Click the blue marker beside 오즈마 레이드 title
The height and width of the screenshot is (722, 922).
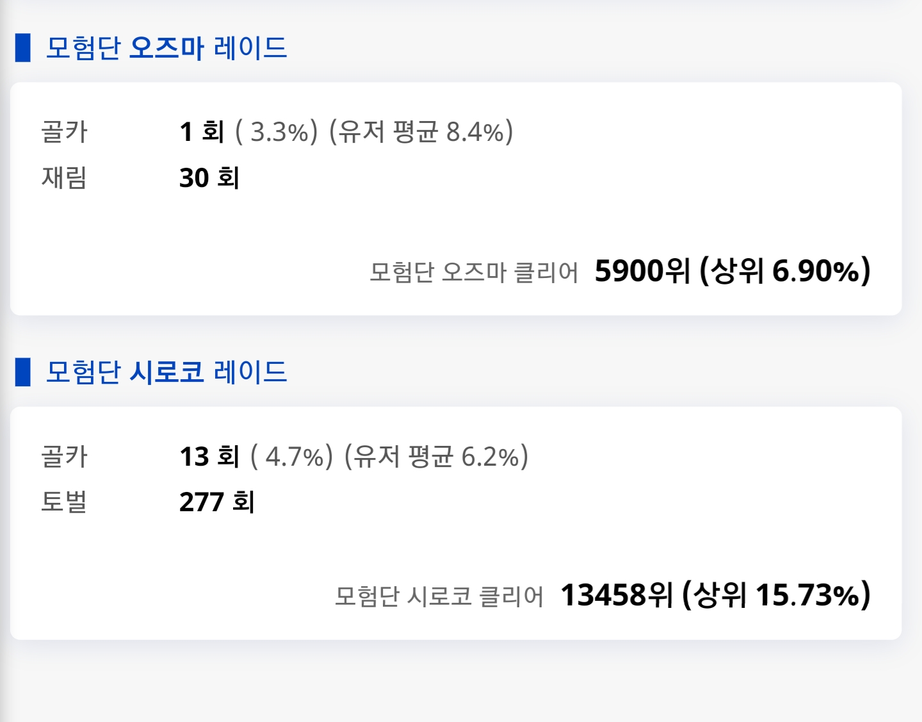[x=23, y=48]
